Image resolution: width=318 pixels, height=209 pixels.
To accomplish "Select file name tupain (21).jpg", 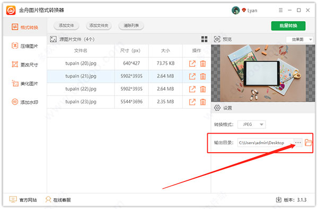I will 81,76.
